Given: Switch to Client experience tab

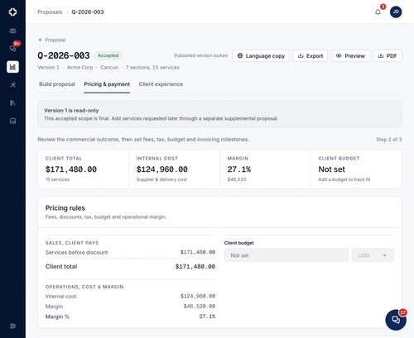Looking at the screenshot, I should pyautogui.click(x=161, y=84).
